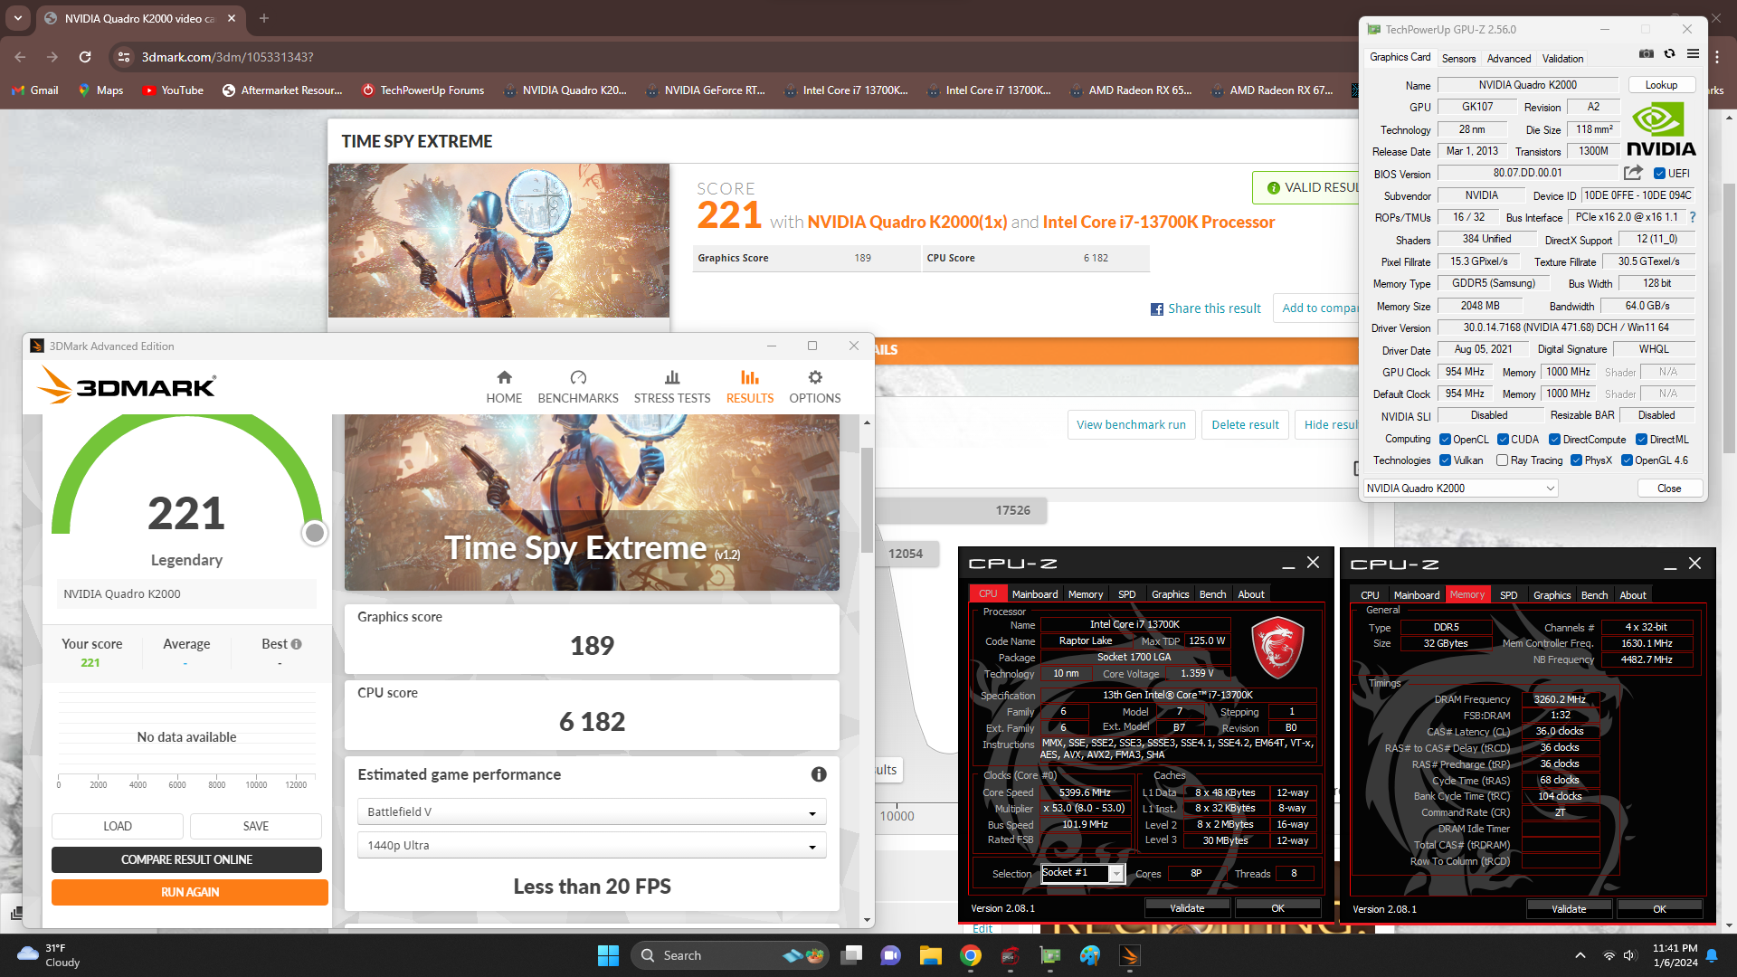The image size is (1737, 977).
Task: Open Bench tab in left CPU-Z window
Action: 1212,594
